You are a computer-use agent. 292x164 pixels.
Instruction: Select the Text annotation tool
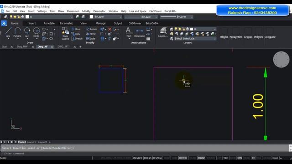point(129,32)
